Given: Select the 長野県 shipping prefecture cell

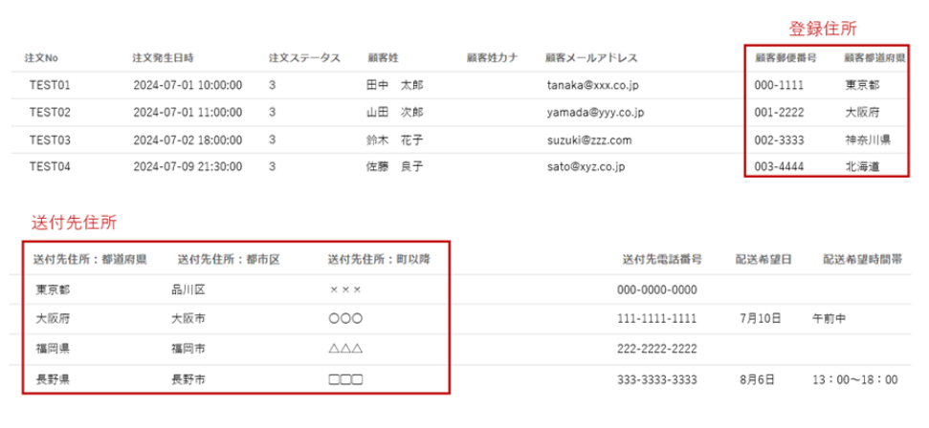Looking at the screenshot, I should pyautogui.click(x=52, y=379).
